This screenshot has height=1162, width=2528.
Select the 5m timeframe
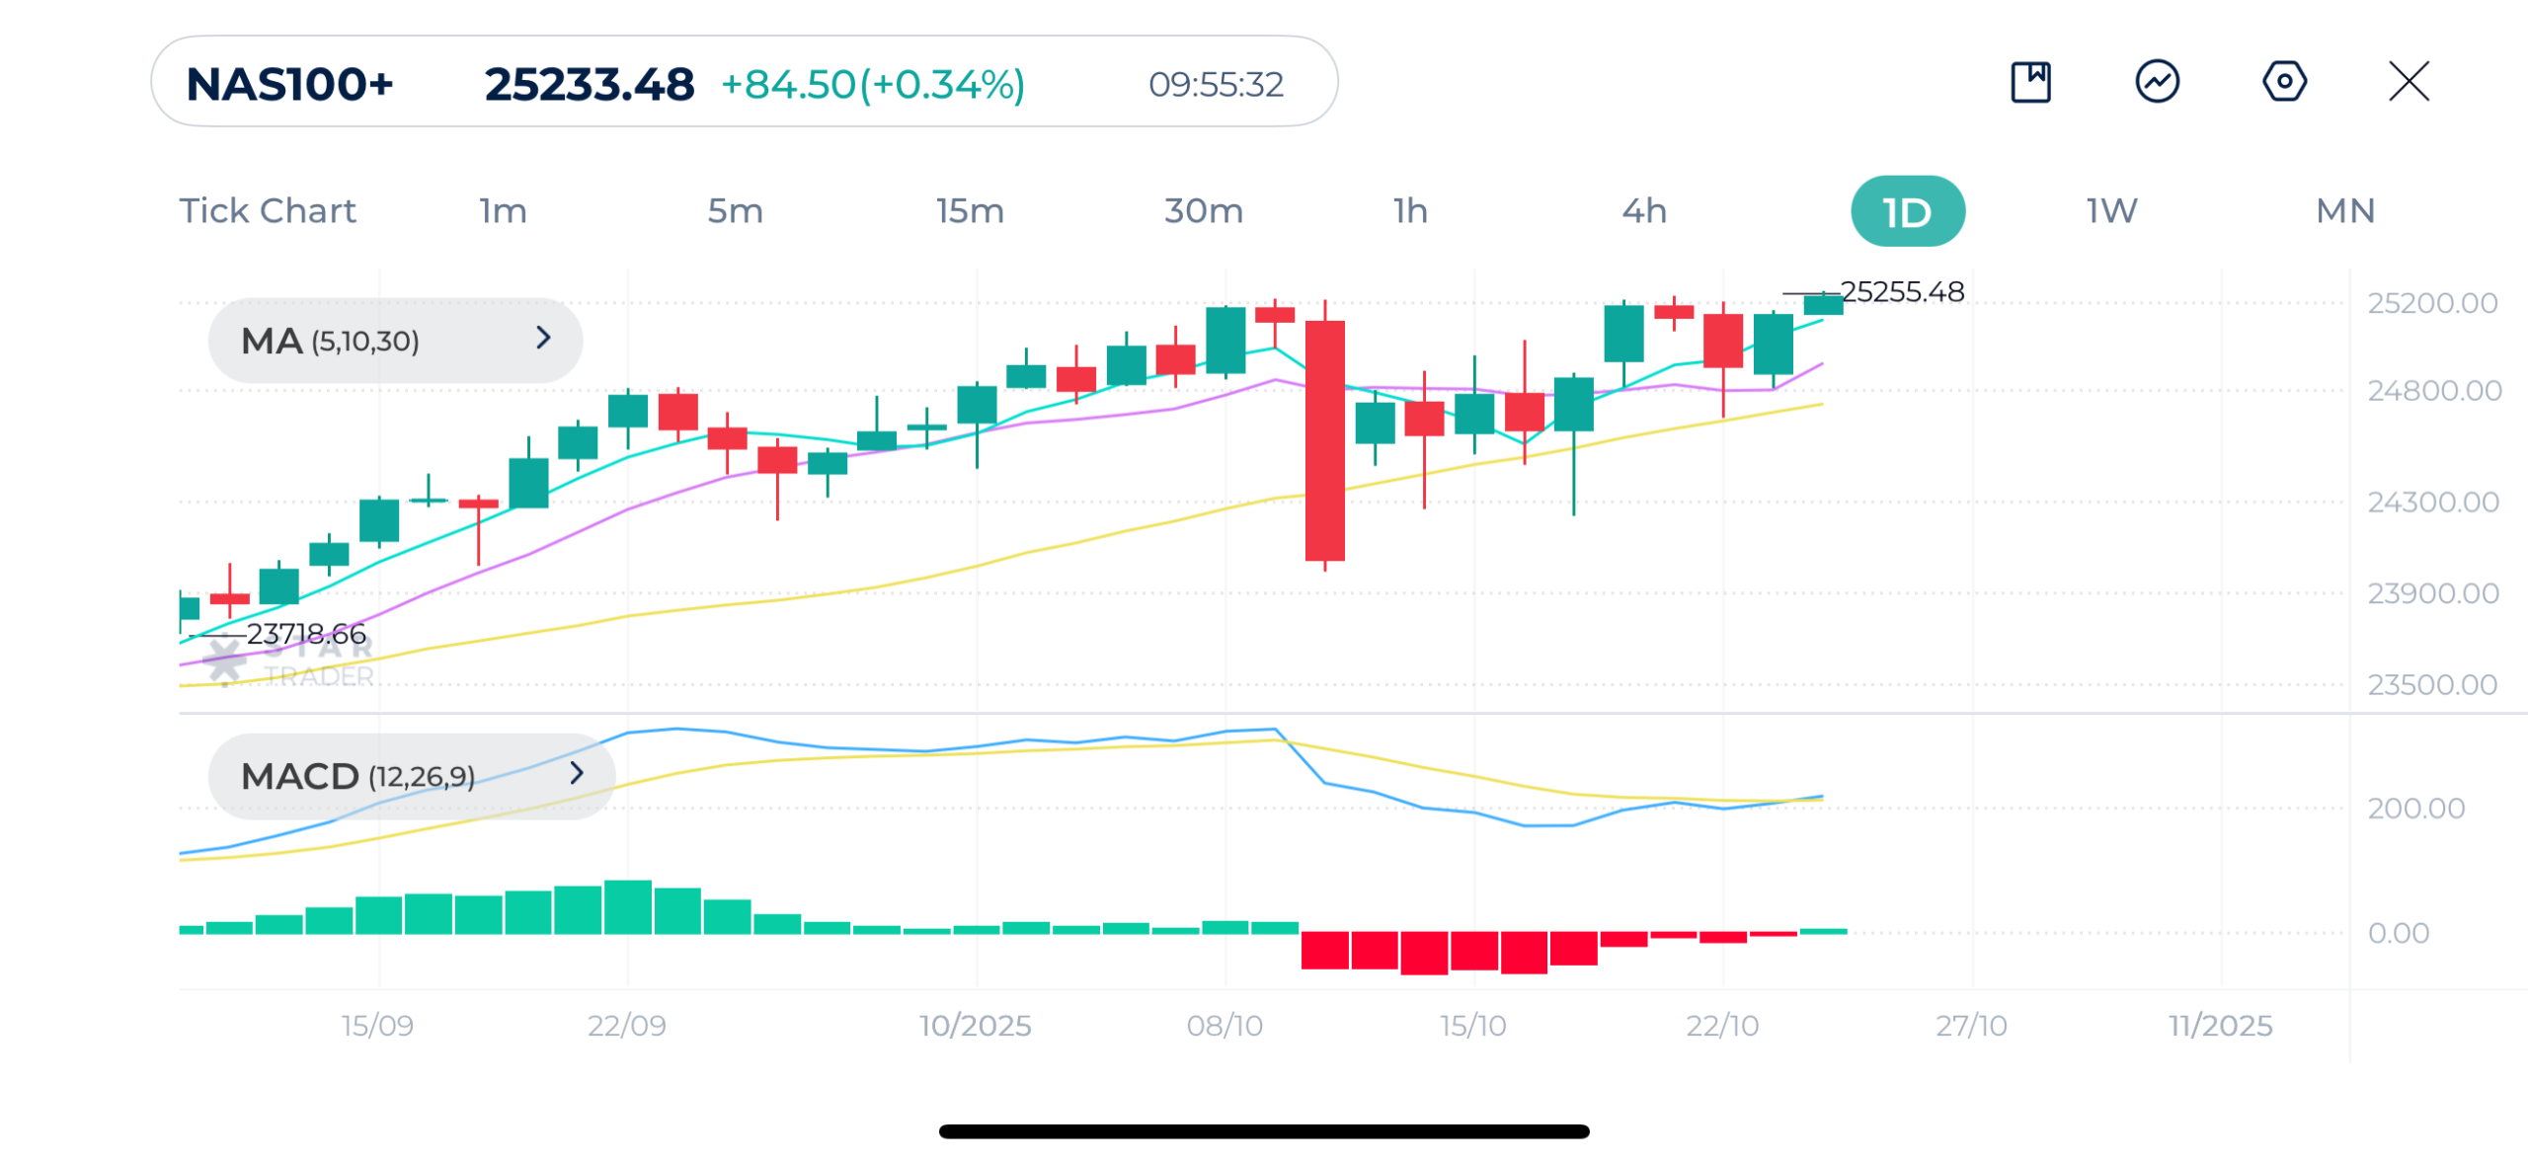[735, 211]
